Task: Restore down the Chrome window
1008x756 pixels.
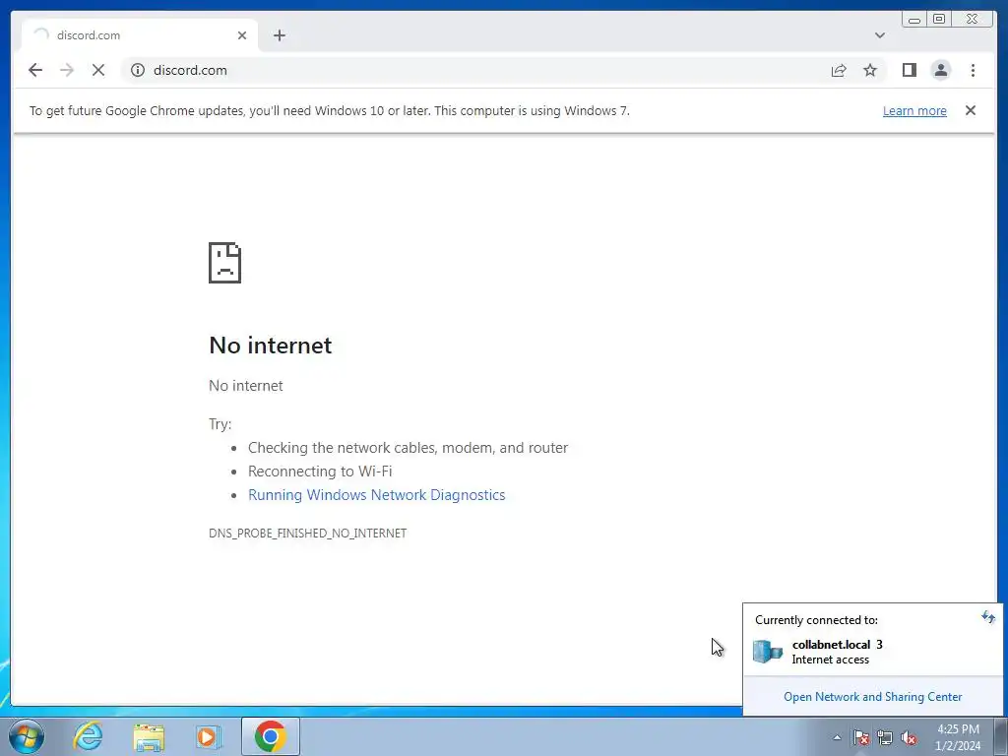Action: 938,20
